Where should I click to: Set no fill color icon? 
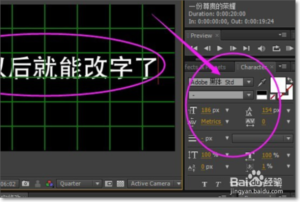(273, 97)
